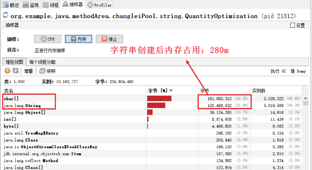Click the refresh results icon
The height and width of the screenshot is (170, 312).
click(15, 71)
